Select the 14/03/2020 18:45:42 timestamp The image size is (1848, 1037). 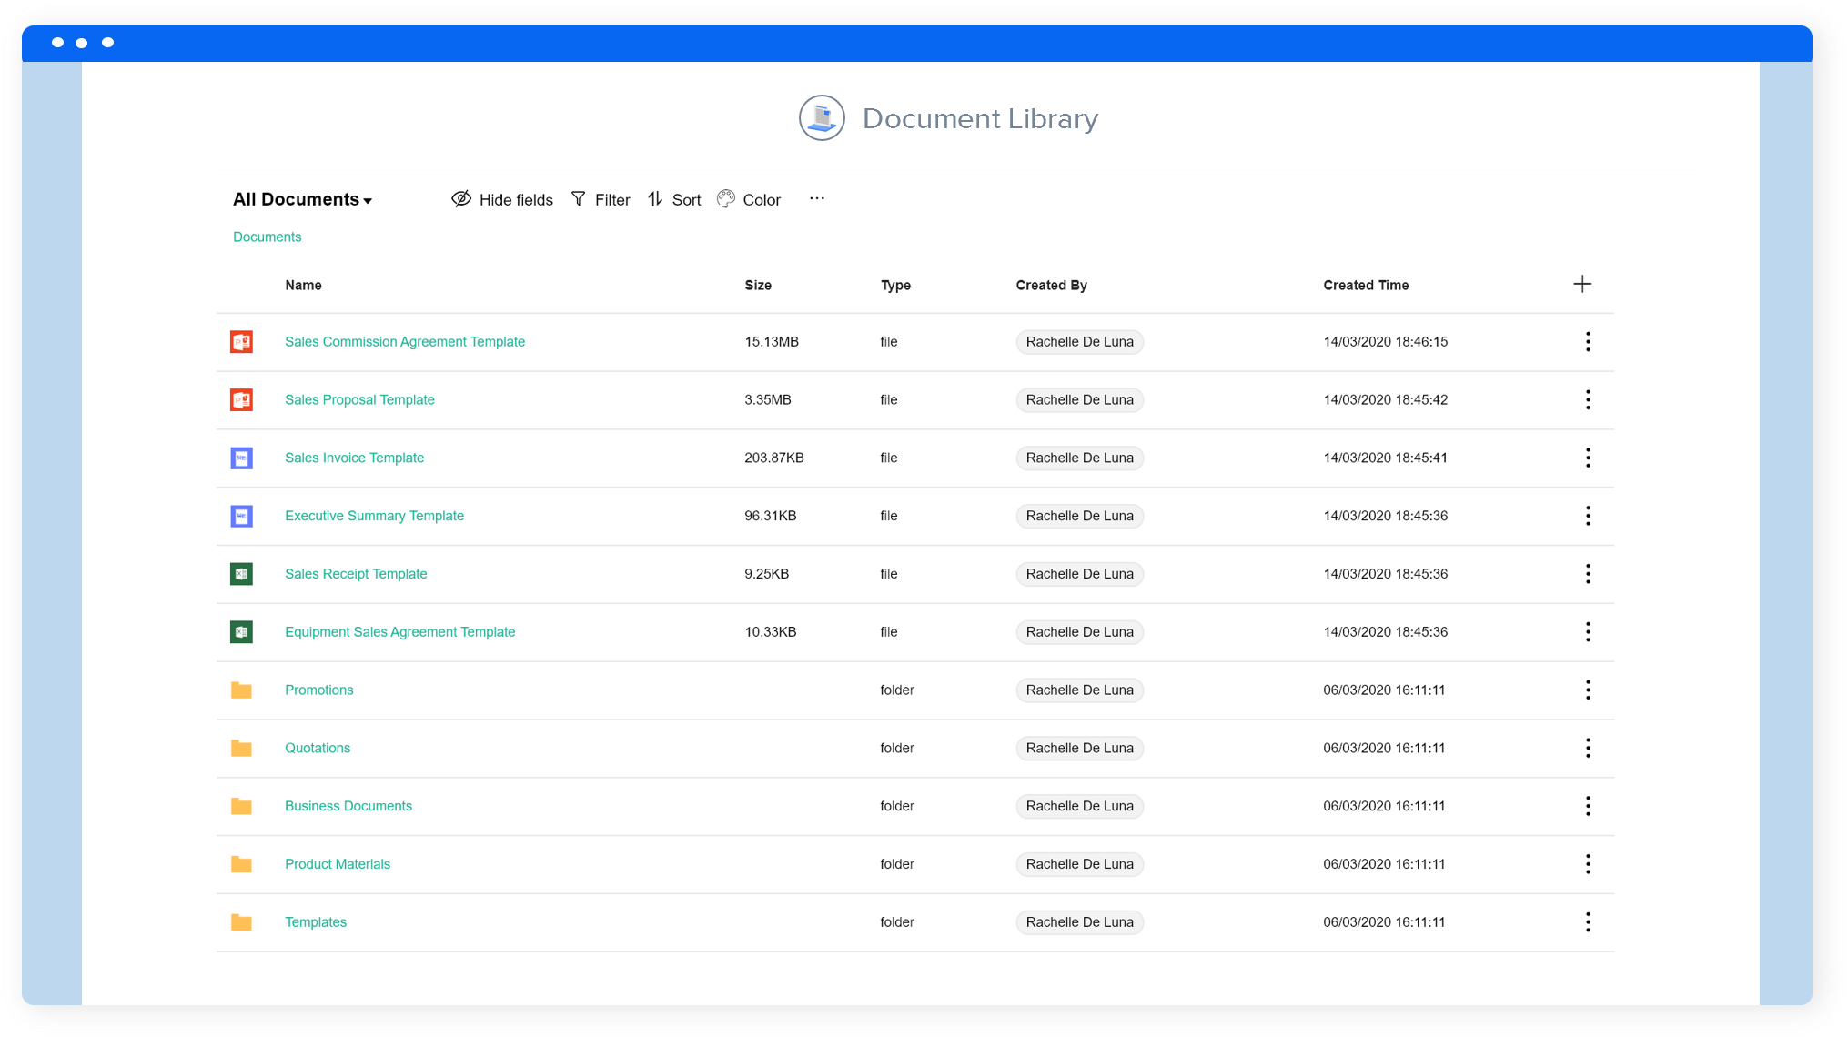[1385, 400]
